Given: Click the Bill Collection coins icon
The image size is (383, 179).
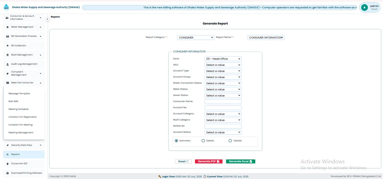Looking at the screenshot, I should click(7, 46).
